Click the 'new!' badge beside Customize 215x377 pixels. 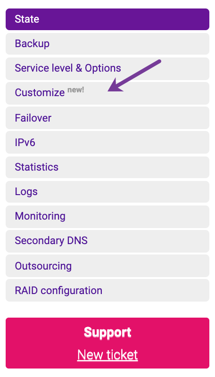click(x=76, y=90)
